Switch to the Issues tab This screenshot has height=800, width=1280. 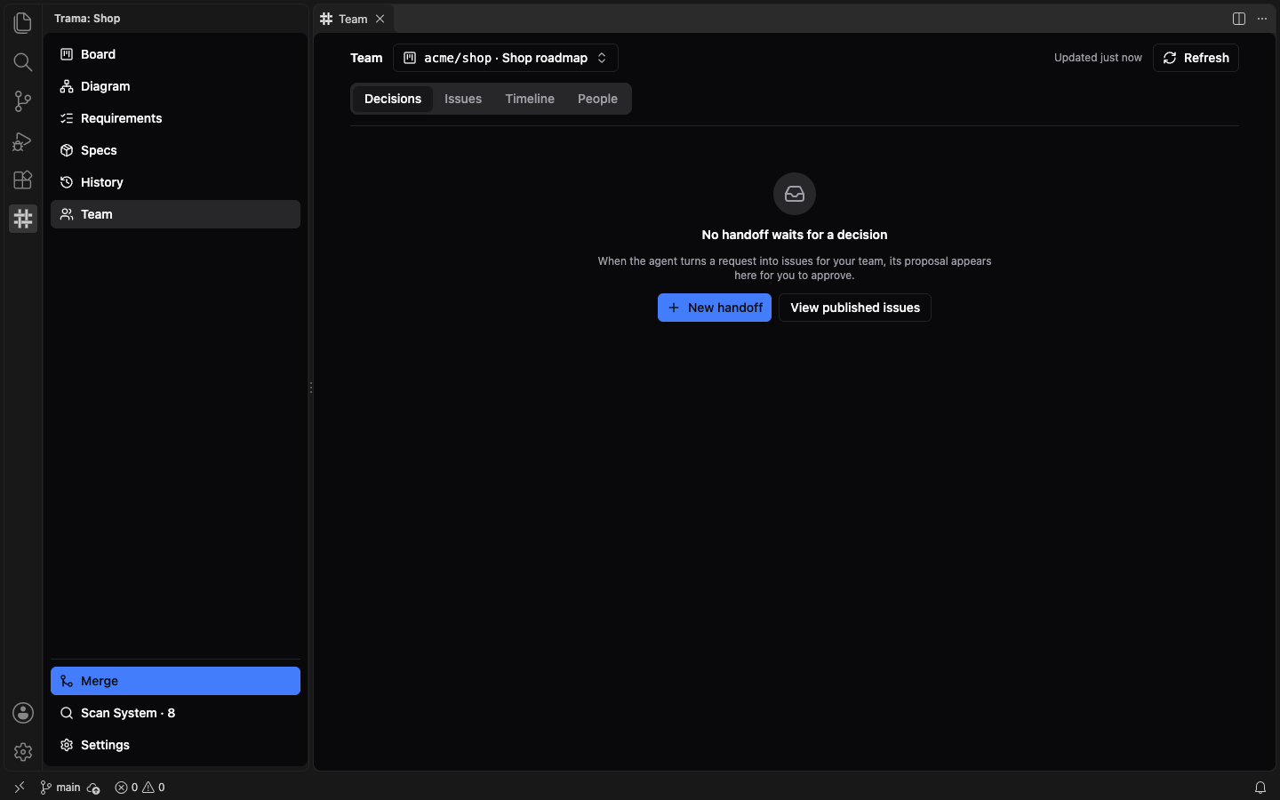point(463,99)
